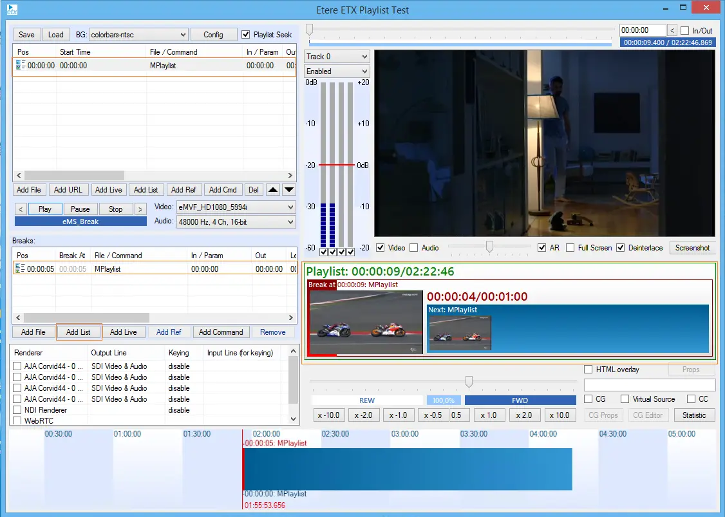Click the Etere app icon in title bar
The image size is (725, 517).
[x=11, y=10]
